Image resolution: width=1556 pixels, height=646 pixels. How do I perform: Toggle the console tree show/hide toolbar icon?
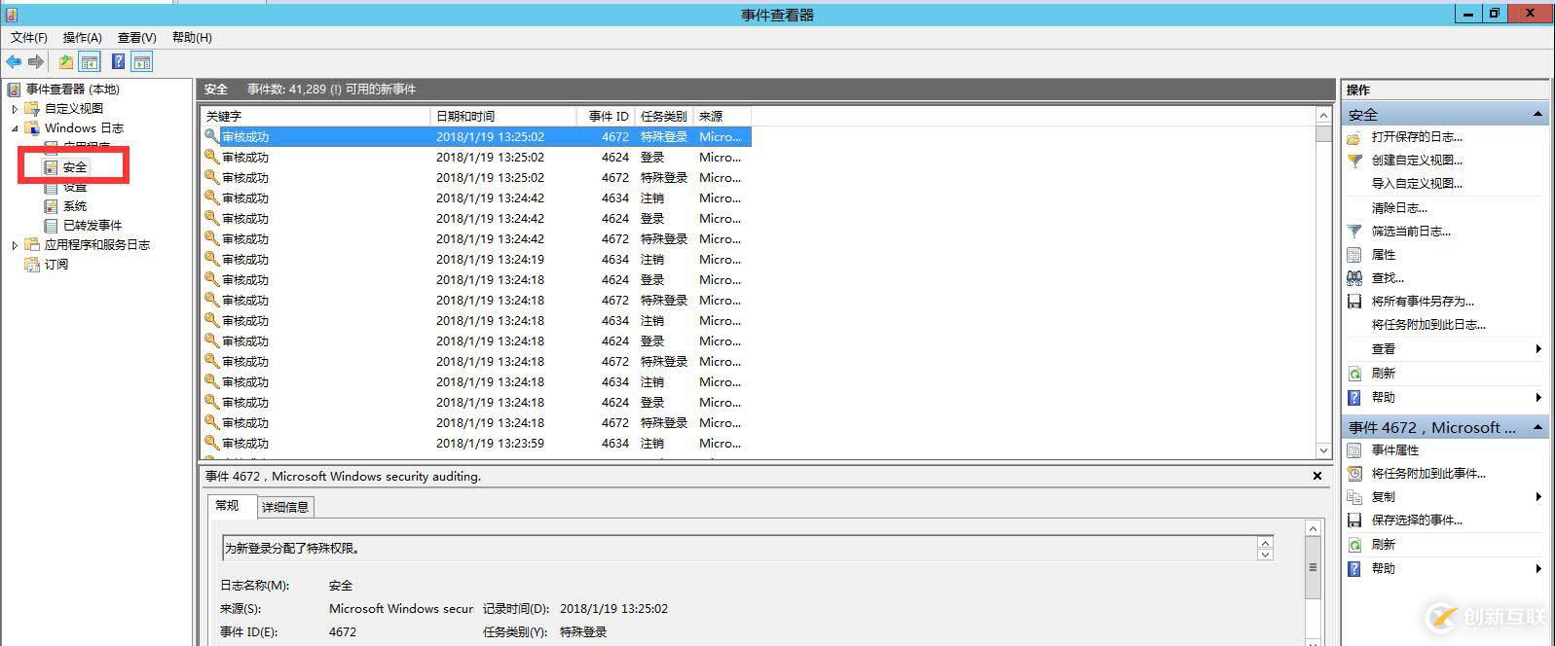coord(90,62)
